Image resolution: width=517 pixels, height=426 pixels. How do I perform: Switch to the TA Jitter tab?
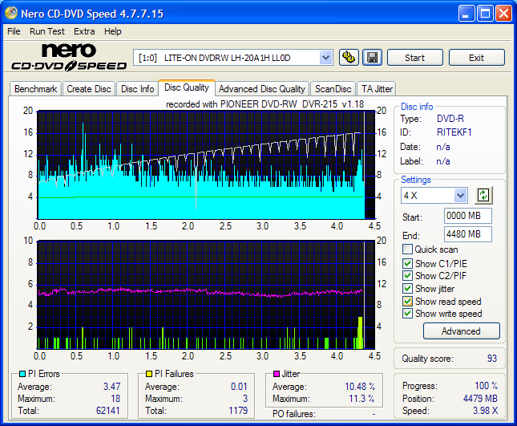pyautogui.click(x=376, y=89)
